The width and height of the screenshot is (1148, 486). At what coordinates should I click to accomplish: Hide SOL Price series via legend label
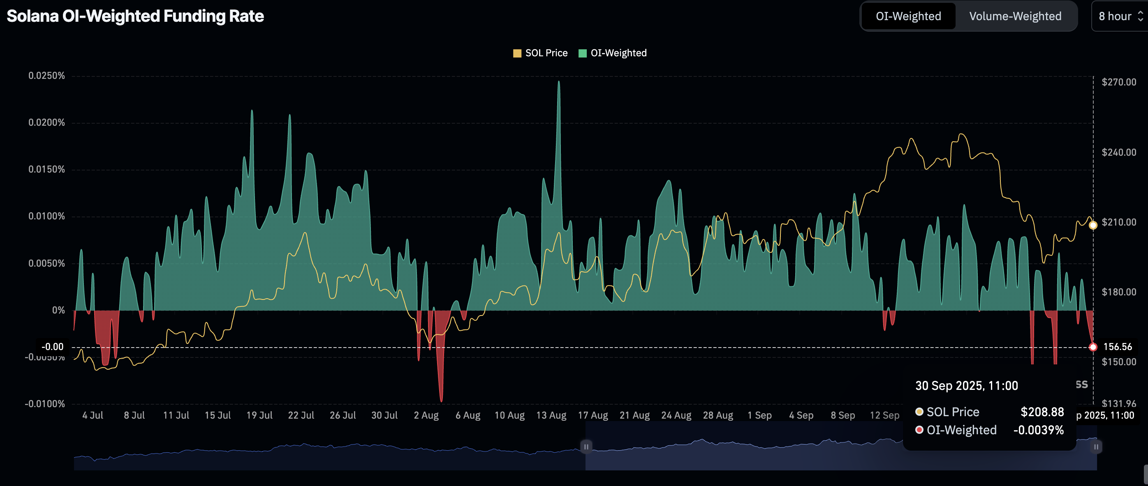pyautogui.click(x=546, y=53)
